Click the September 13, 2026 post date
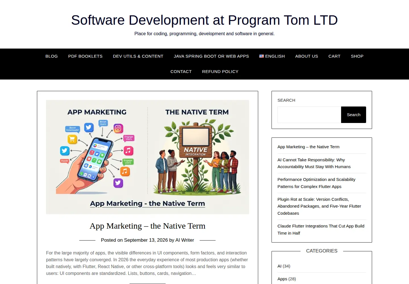Screen dimensions: 409x284 146,240
